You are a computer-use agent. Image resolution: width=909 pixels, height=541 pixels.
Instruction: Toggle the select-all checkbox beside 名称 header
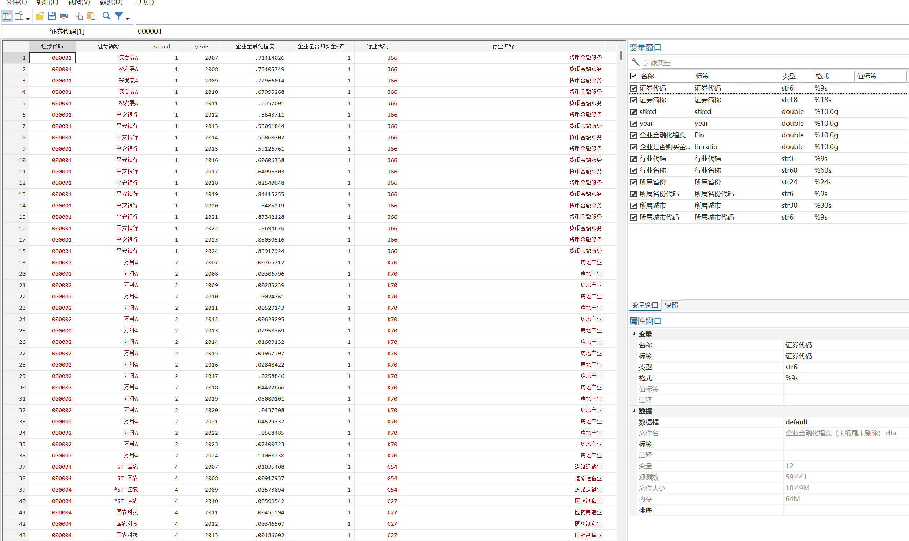[633, 76]
